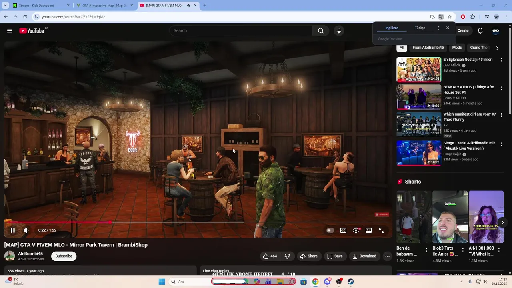Seek the red video progress bar

[x=124, y=222]
